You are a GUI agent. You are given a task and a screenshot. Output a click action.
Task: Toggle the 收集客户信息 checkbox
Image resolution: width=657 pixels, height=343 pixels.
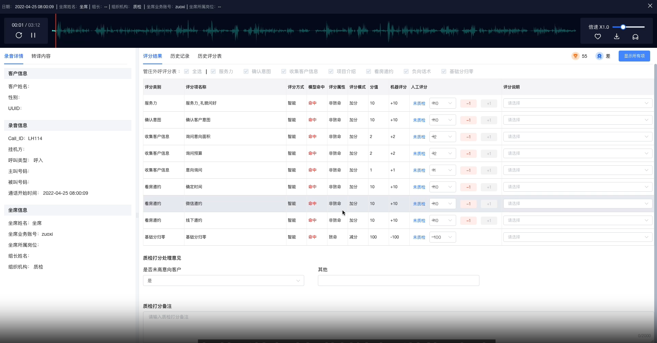coord(284,71)
